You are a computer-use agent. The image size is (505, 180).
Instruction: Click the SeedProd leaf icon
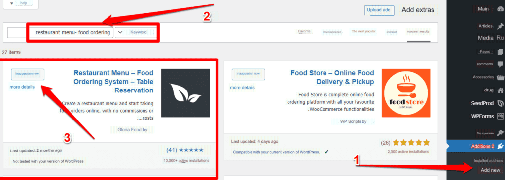tap(500, 103)
